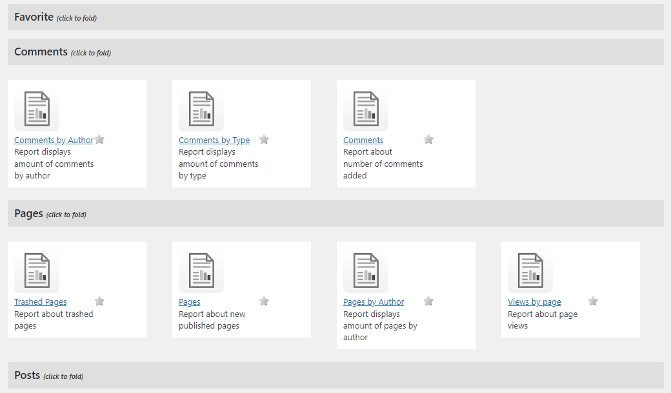The image size is (671, 393).
Task: Open the Views by page link
Action: tap(534, 302)
